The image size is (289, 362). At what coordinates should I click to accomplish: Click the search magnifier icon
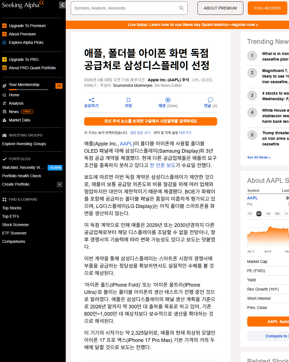(x=181, y=8)
